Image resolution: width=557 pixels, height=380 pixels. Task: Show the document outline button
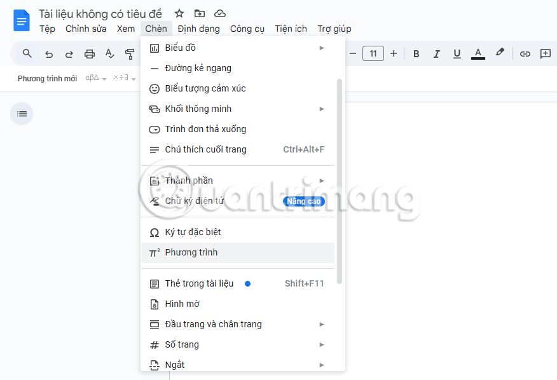point(22,114)
